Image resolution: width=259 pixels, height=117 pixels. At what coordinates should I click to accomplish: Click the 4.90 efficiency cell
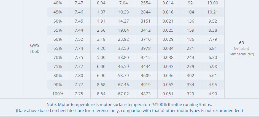[x=213, y=94]
